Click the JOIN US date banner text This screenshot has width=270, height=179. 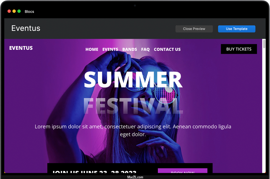(94, 171)
